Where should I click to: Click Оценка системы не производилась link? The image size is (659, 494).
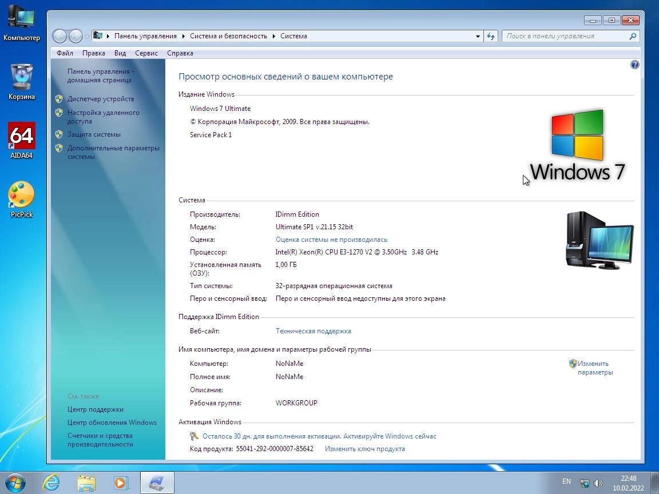pyautogui.click(x=331, y=240)
